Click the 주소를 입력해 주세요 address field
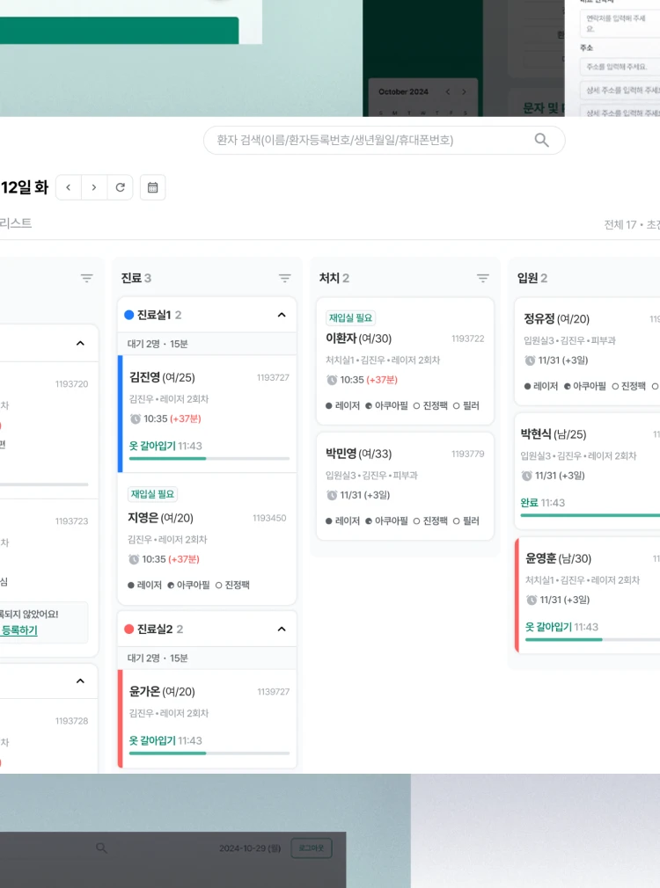 [x=620, y=67]
